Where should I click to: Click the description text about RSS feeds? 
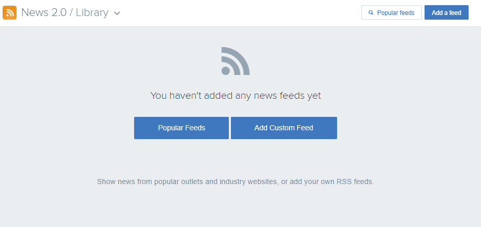pyautogui.click(x=236, y=181)
